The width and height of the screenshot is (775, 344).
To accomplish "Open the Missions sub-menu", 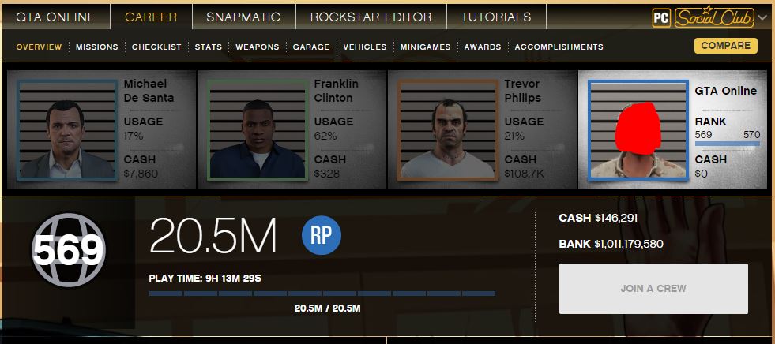I will click(x=97, y=47).
